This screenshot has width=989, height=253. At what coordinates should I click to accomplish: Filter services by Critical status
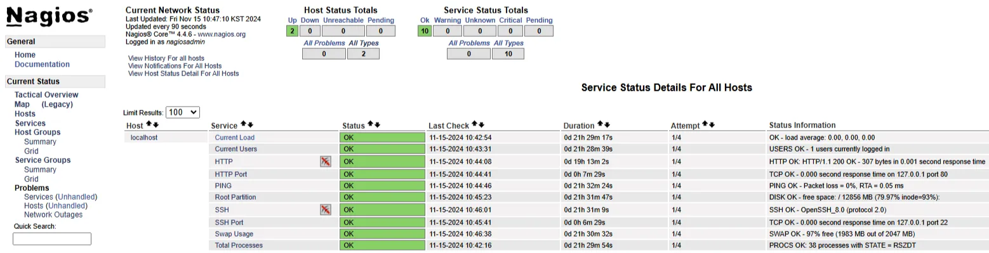pyautogui.click(x=510, y=20)
